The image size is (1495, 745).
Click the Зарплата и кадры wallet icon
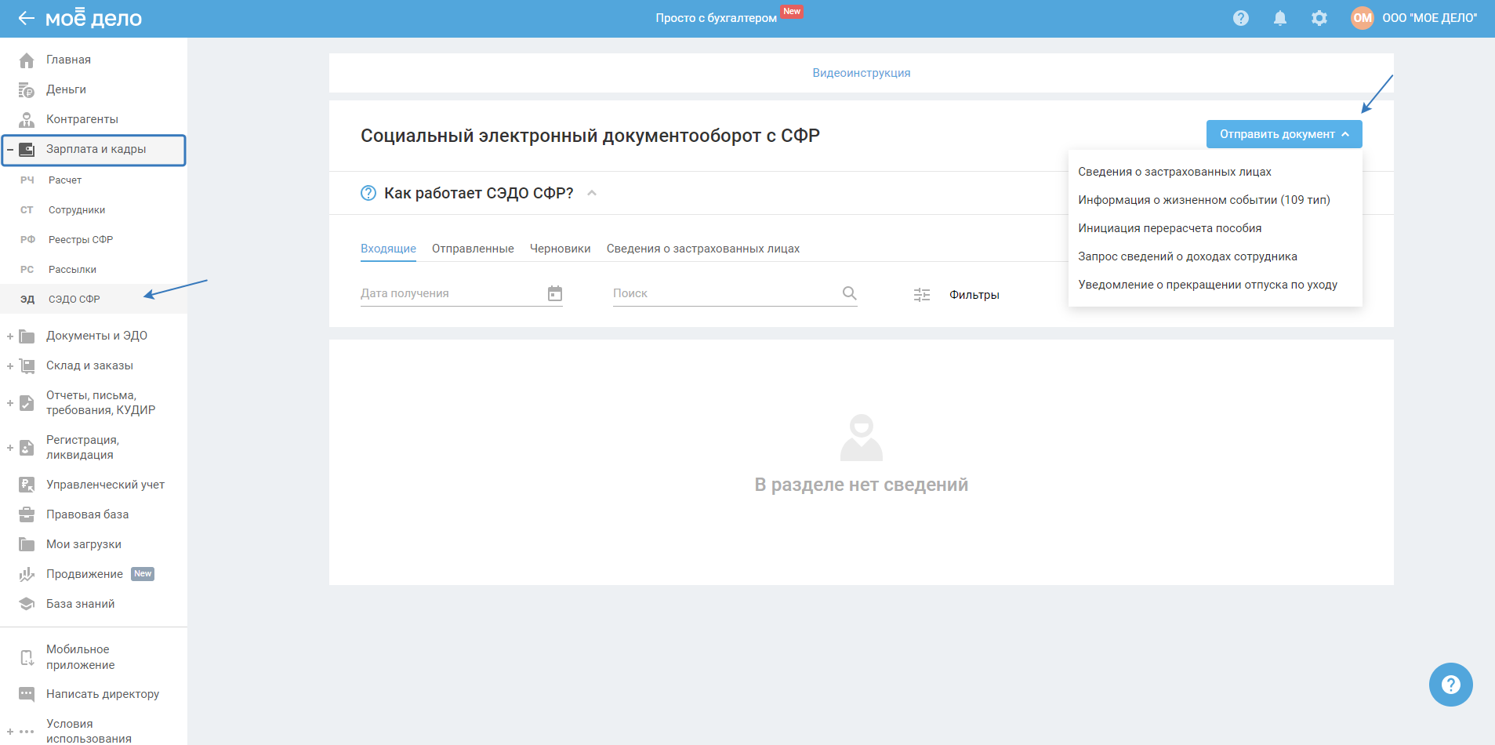(x=27, y=149)
